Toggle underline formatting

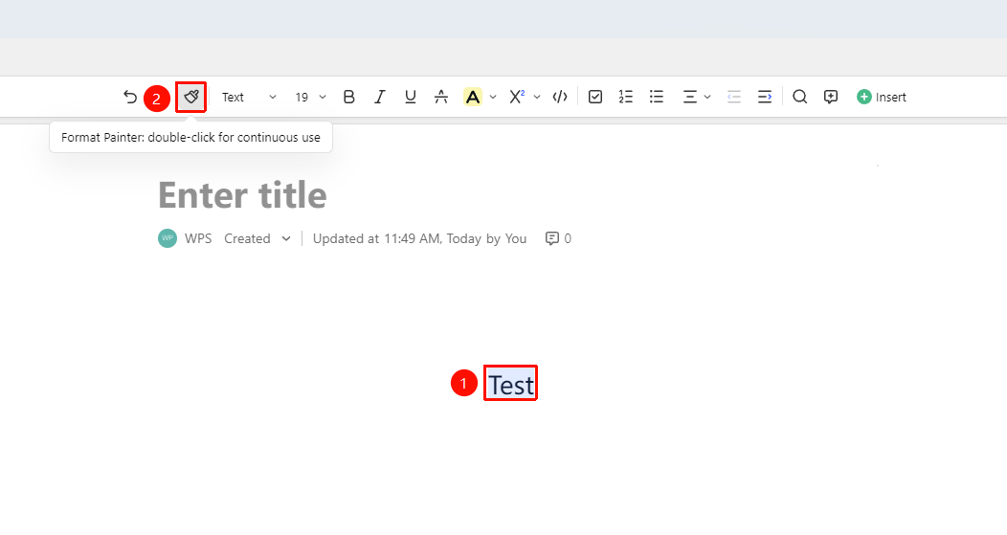(x=411, y=97)
